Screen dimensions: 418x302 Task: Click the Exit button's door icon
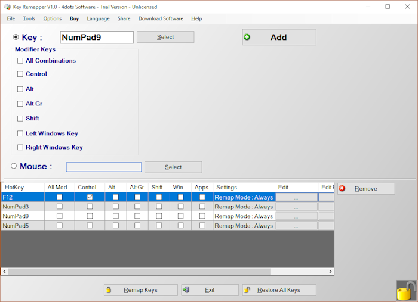186,290
